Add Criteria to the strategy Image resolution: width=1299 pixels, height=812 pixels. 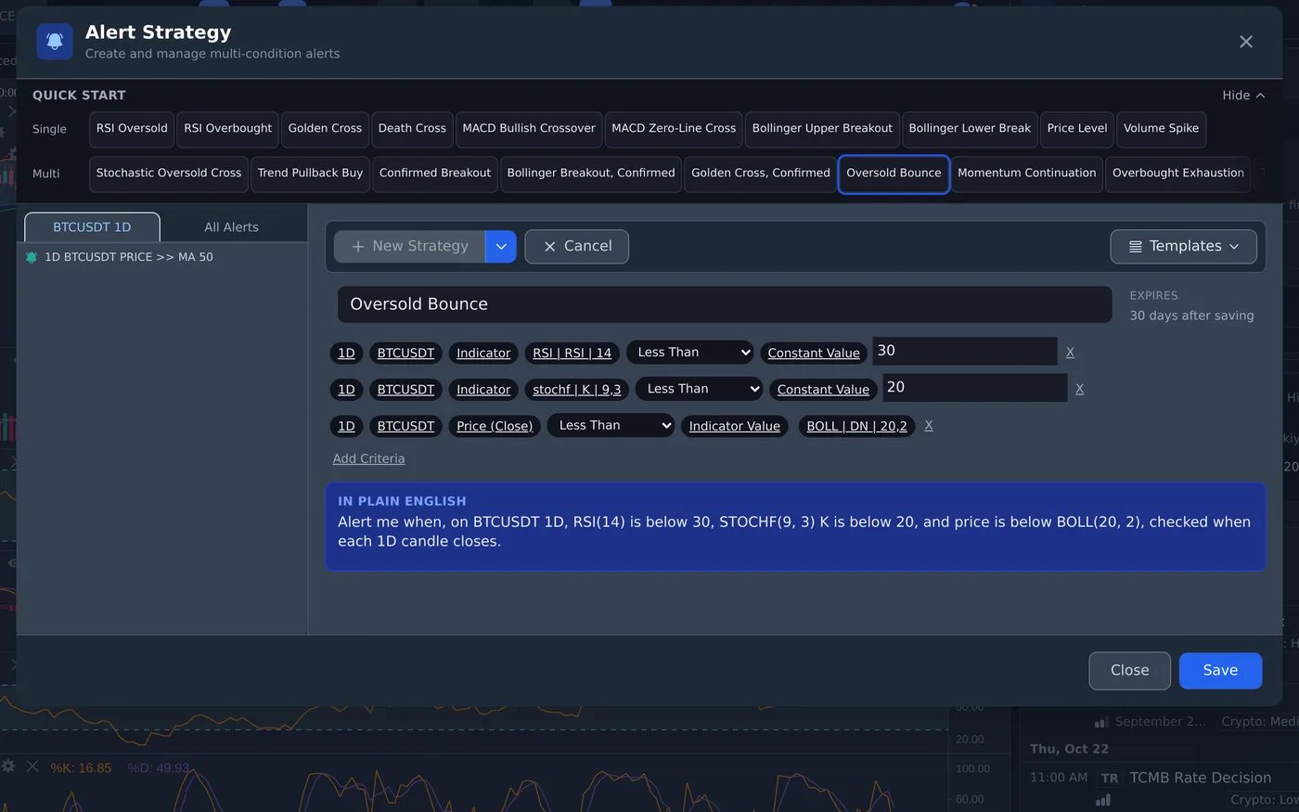[x=368, y=458]
